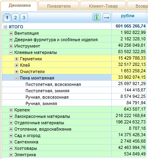
Task: Click the Лакокрасочные материалы row label
Action: tap(42, 116)
